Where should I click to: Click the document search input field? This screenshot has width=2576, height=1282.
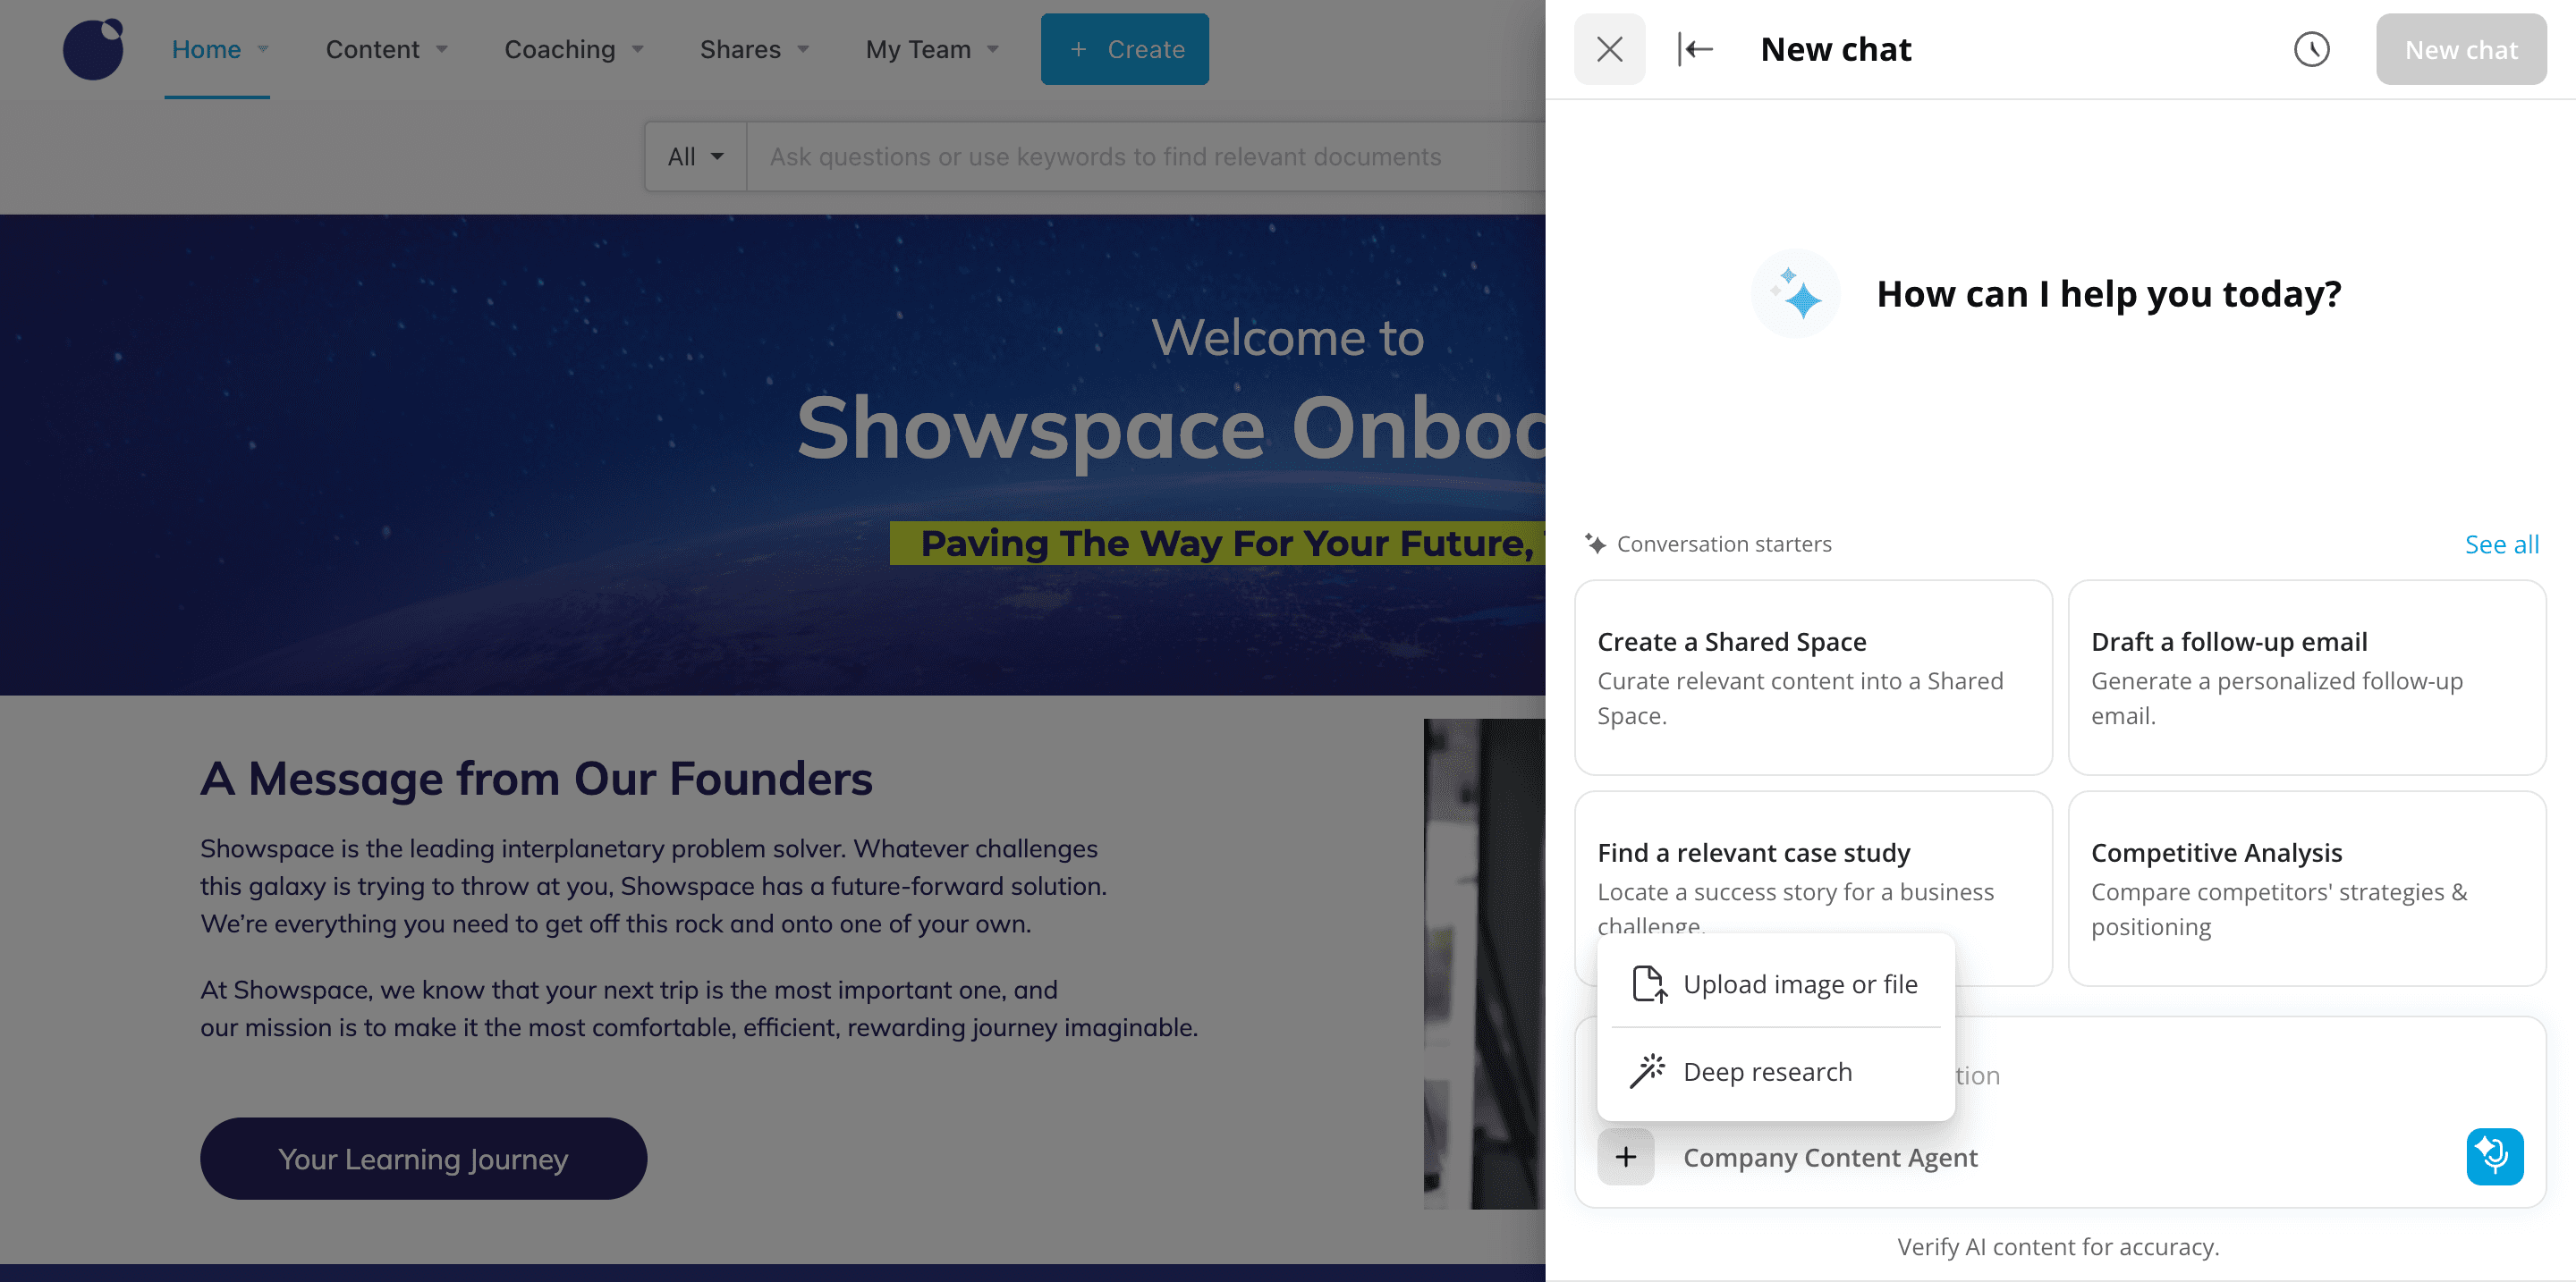[1140, 156]
